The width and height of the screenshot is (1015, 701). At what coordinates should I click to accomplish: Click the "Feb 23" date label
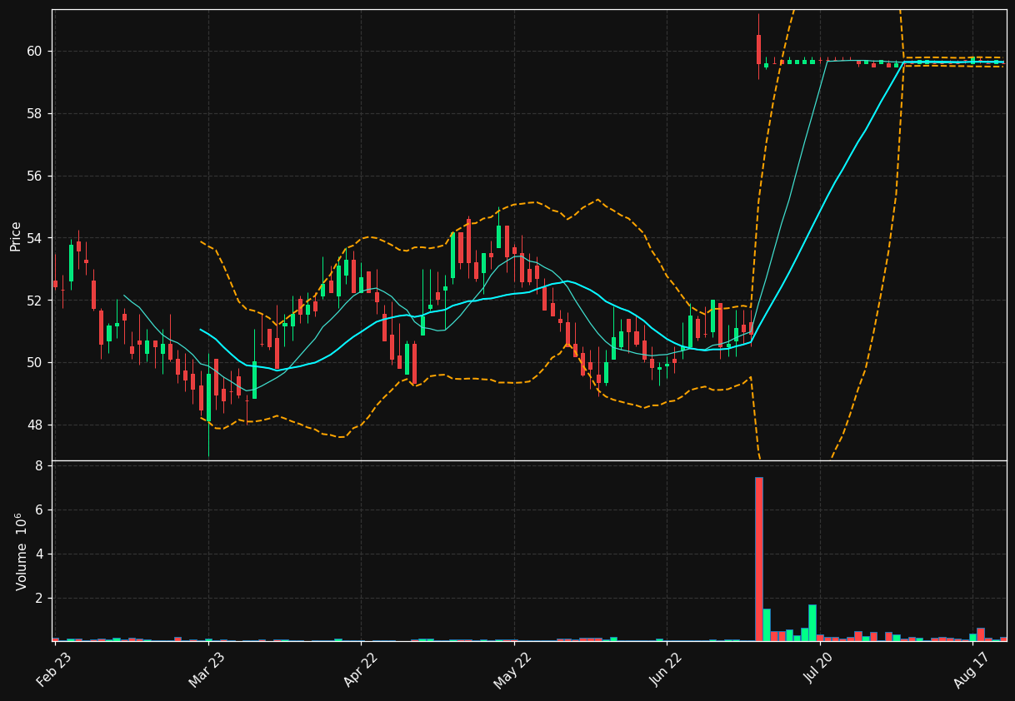(x=53, y=669)
